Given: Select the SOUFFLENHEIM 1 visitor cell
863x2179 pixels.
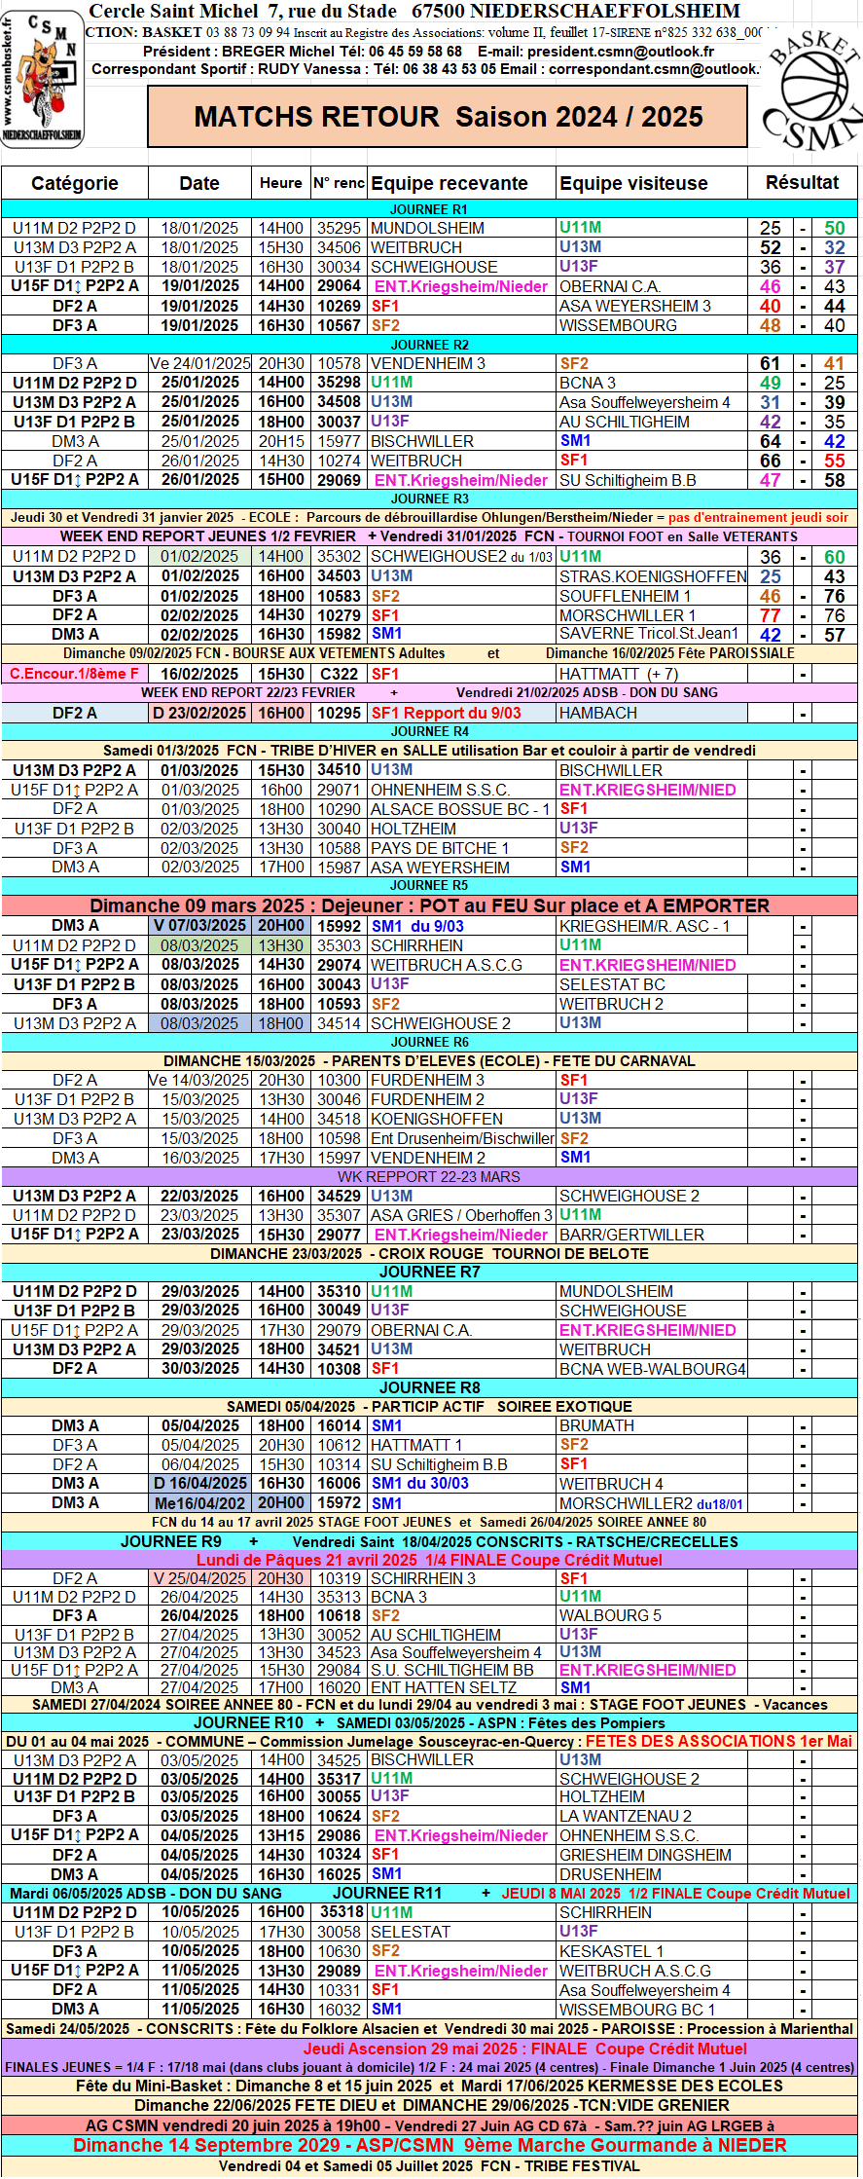Looking at the screenshot, I should click(653, 596).
